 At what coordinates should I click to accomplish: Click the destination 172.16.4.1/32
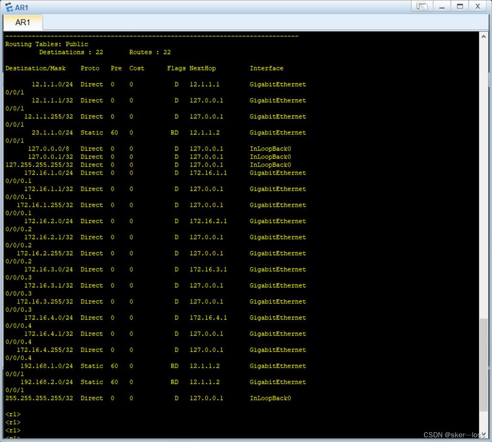coord(48,334)
